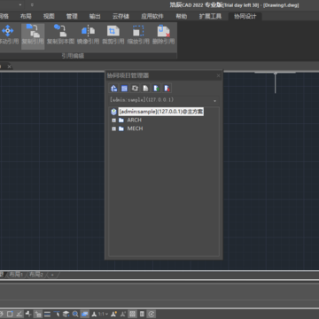Add a new layout with the plus tab
The image size is (319, 319).
(52, 275)
